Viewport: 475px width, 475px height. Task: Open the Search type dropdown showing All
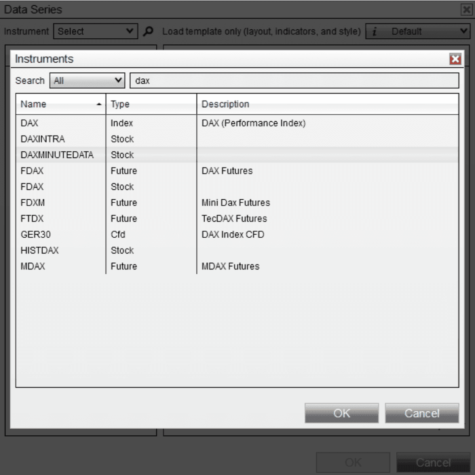pyautogui.click(x=87, y=80)
